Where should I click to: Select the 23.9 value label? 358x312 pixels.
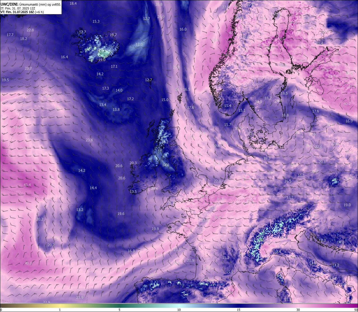pos(80,297)
